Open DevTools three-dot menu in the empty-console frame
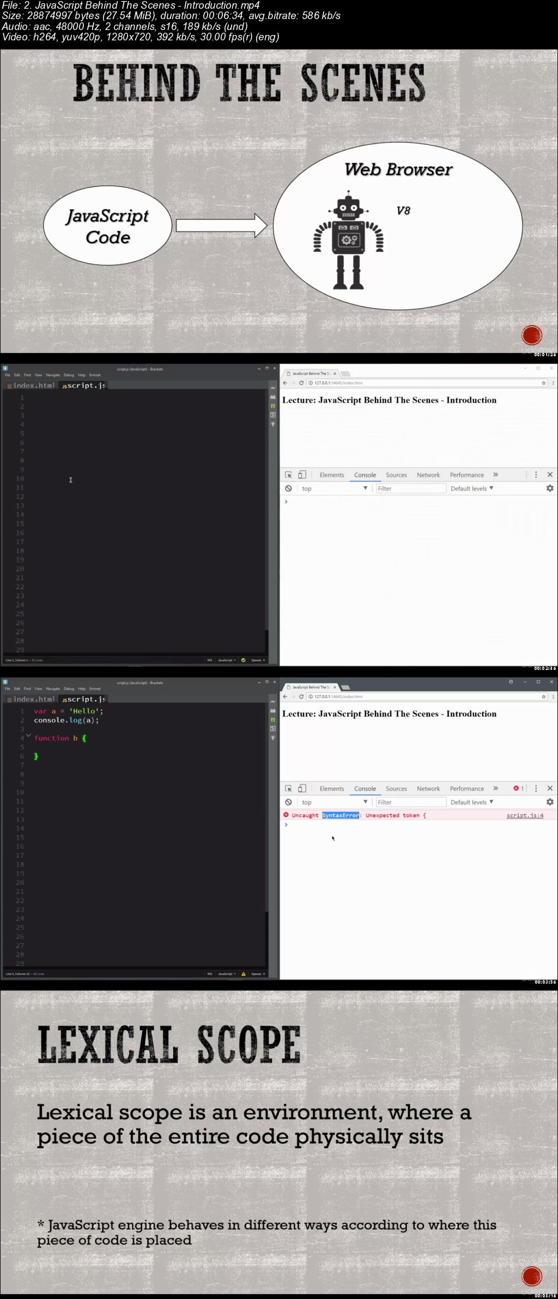Viewport: 558px width, 1299px height. (536, 475)
